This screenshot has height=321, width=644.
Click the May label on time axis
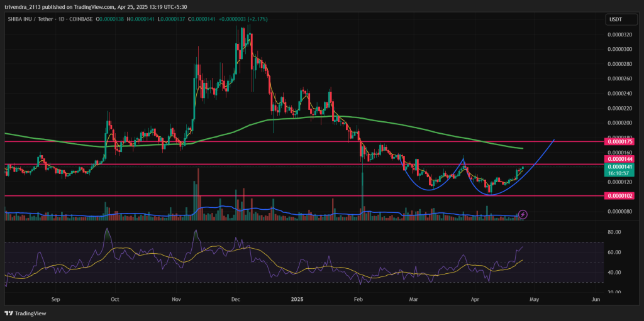(x=533, y=299)
